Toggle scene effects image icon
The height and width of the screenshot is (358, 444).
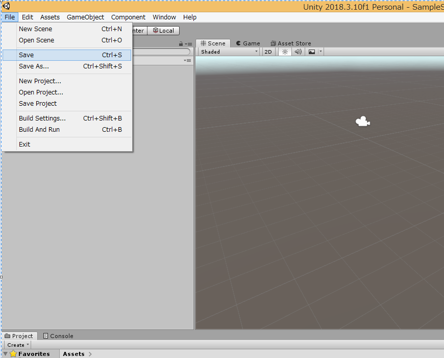311,52
